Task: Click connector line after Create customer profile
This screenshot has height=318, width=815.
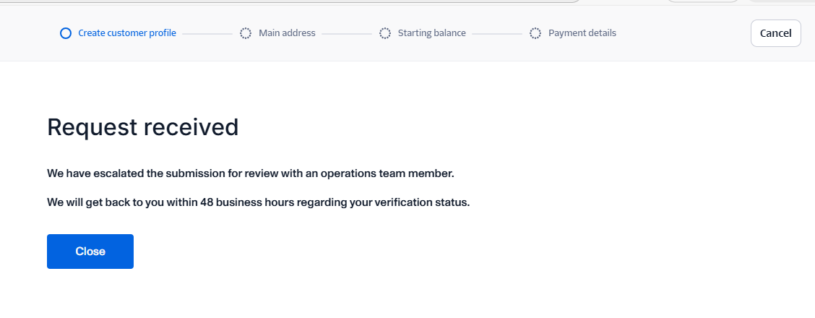Action: point(207,34)
